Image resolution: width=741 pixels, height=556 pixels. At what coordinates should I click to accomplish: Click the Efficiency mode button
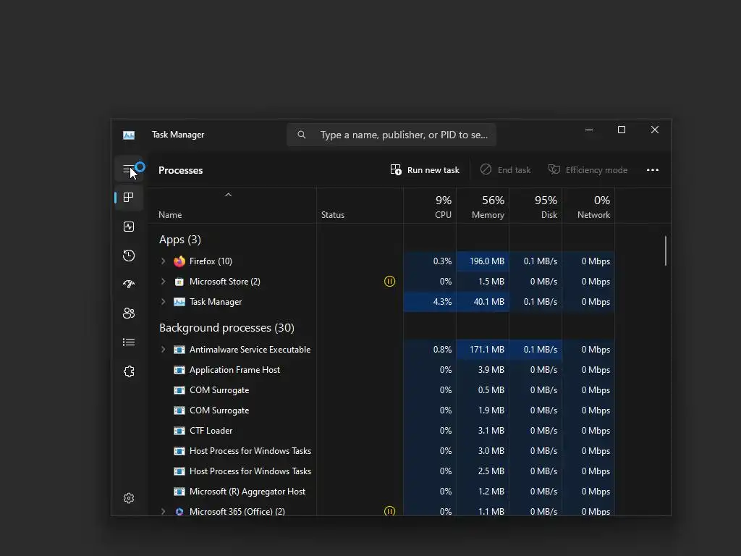[588, 169]
